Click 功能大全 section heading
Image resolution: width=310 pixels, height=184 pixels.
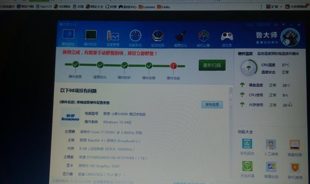(245, 132)
